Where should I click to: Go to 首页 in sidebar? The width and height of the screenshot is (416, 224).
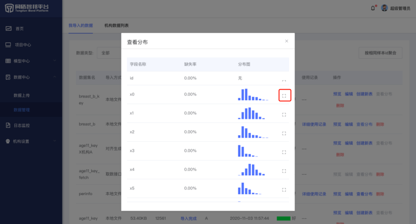(19, 29)
